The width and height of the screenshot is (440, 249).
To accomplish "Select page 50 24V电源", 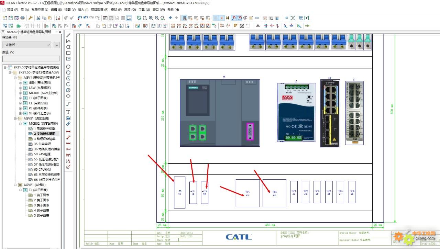I will [x=42, y=154].
